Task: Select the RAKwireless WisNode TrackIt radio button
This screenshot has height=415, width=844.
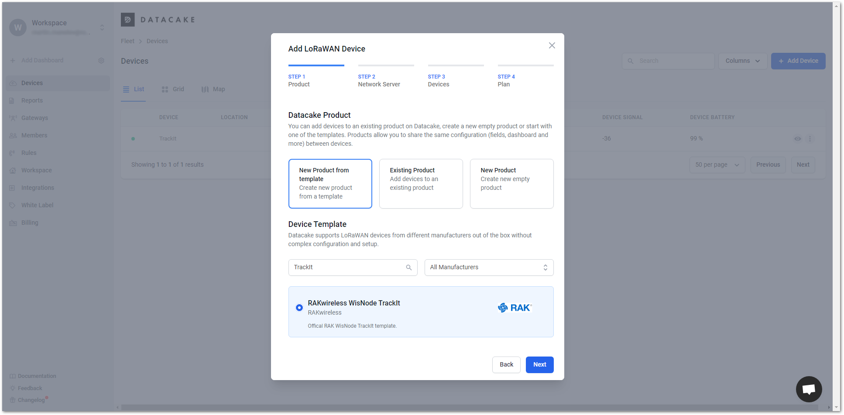Action: [x=299, y=308]
